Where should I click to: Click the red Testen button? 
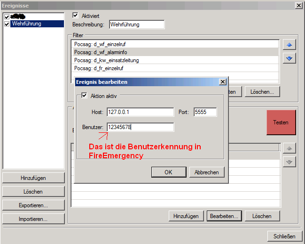pos(281,122)
